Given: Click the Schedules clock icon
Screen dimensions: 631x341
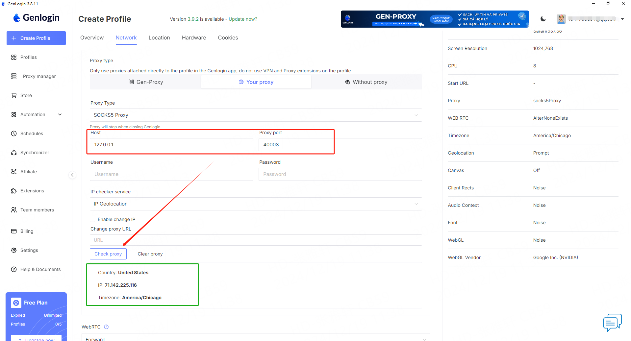Looking at the screenshot, I should [x=14, y=134].
